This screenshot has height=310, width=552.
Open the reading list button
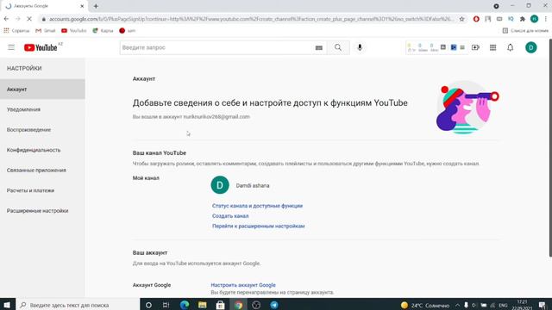(525, 31)
